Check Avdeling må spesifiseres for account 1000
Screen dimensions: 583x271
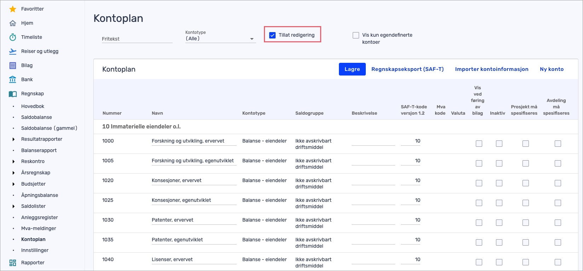(558, 144)
